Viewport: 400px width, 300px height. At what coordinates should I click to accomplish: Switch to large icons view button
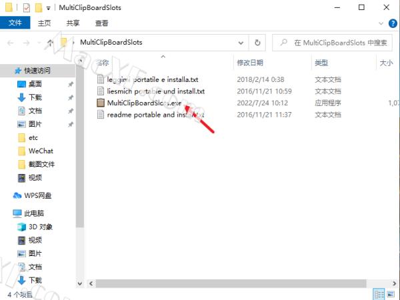pyautogui.click(x=391, y=294)
